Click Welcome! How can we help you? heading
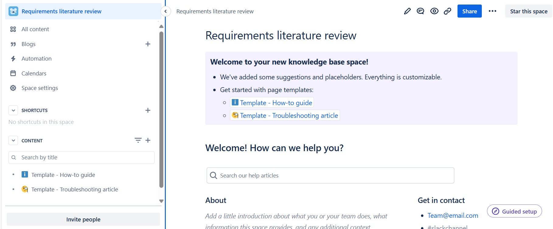The image size is (553, 229). pos(274,148)
